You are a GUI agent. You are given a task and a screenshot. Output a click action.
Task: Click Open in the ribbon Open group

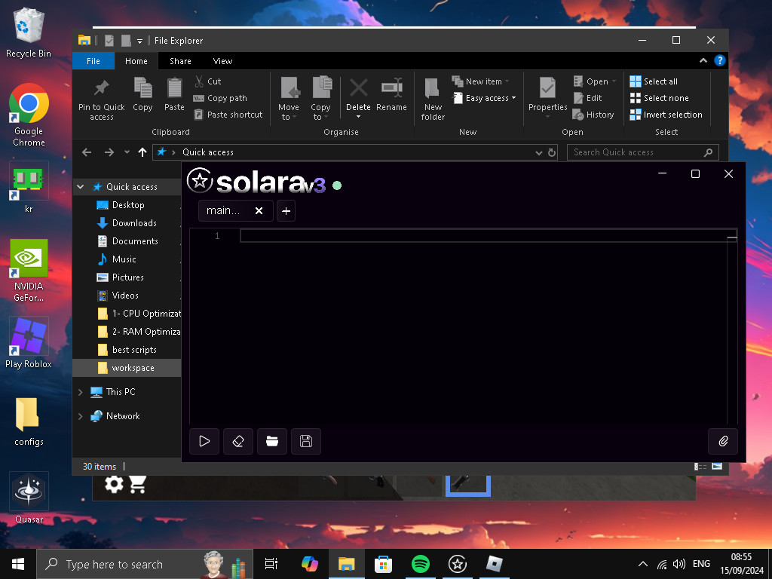[x=596, y=81]
